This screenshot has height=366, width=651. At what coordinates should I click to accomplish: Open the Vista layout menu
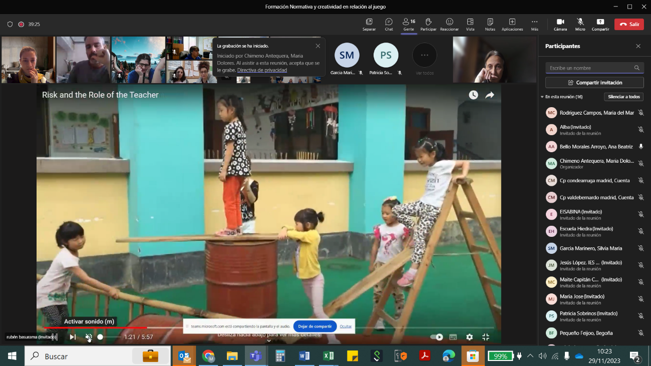tap(470, 22)
